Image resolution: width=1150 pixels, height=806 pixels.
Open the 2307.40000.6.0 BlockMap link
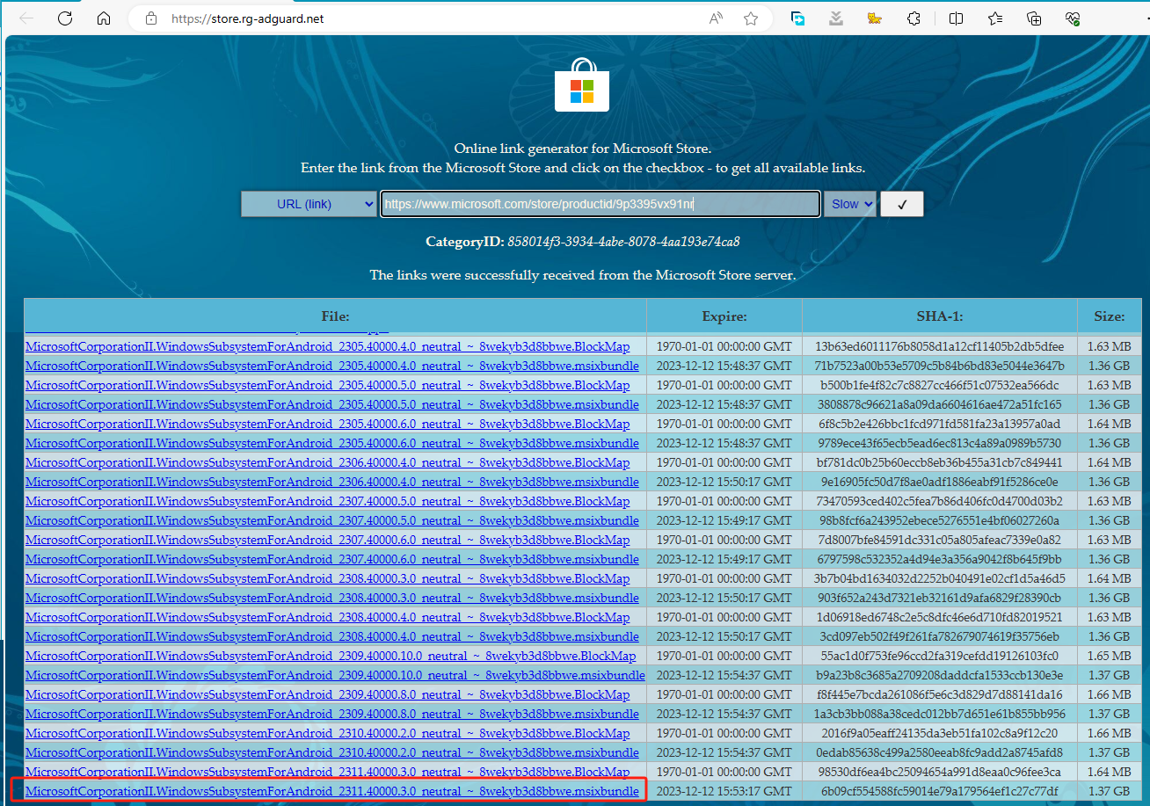328,540
